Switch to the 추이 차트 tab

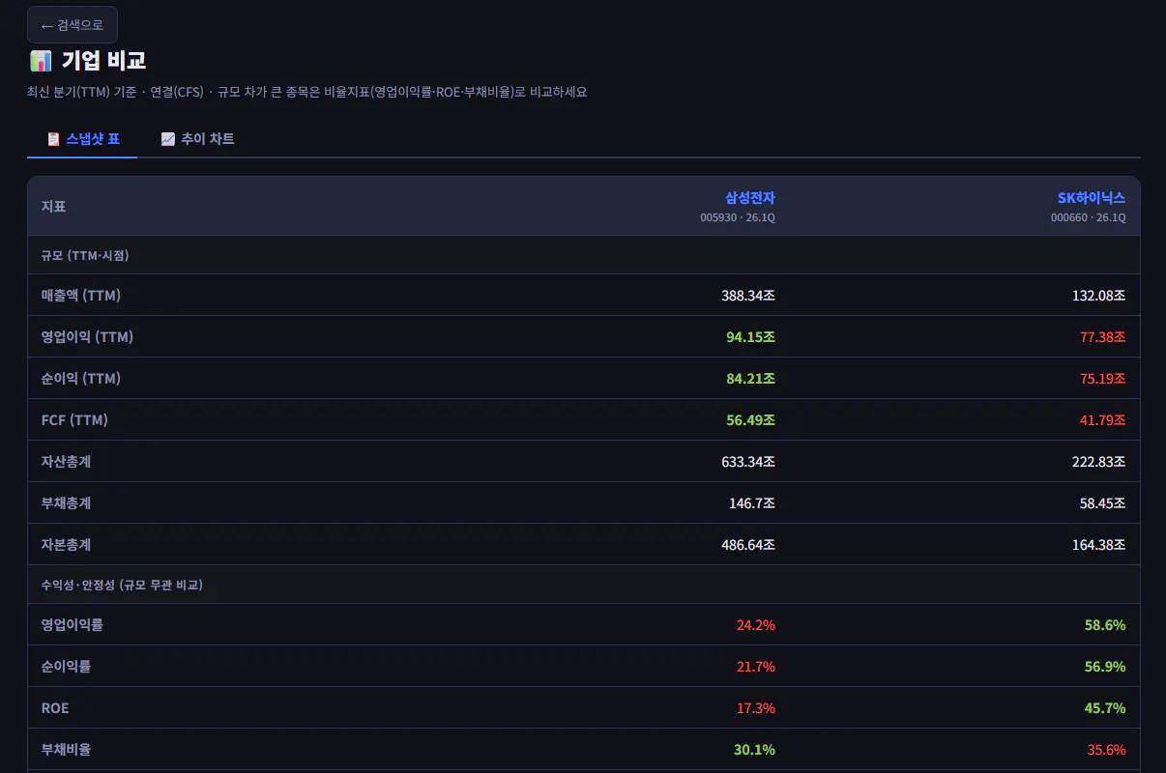click(x=197, y=139)
